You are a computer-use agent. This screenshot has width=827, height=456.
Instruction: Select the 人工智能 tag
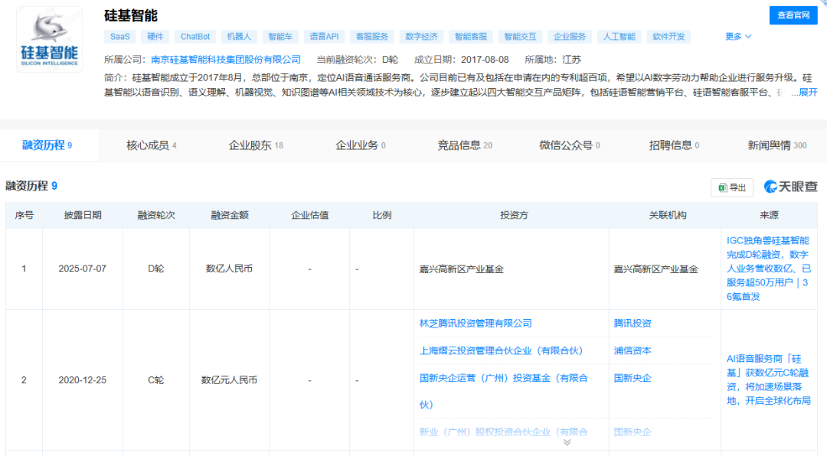pos(619,36)
